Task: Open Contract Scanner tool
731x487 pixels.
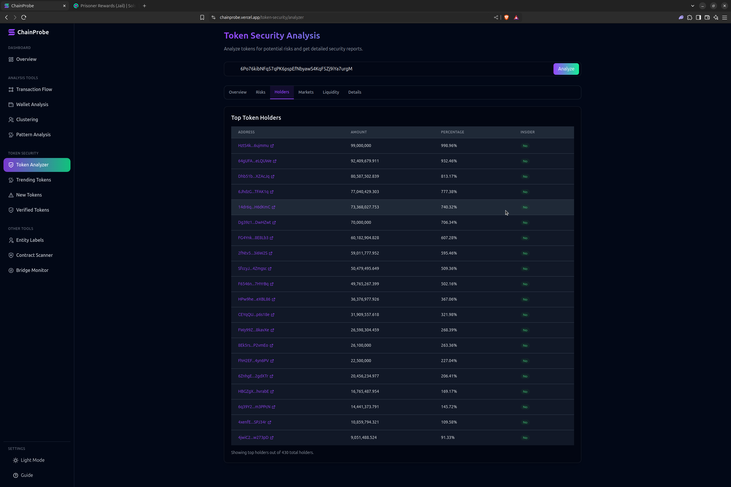Action: pos(37,255)
